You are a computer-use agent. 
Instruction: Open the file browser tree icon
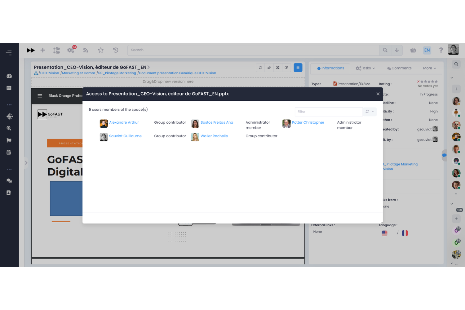[x=56, y=50]
